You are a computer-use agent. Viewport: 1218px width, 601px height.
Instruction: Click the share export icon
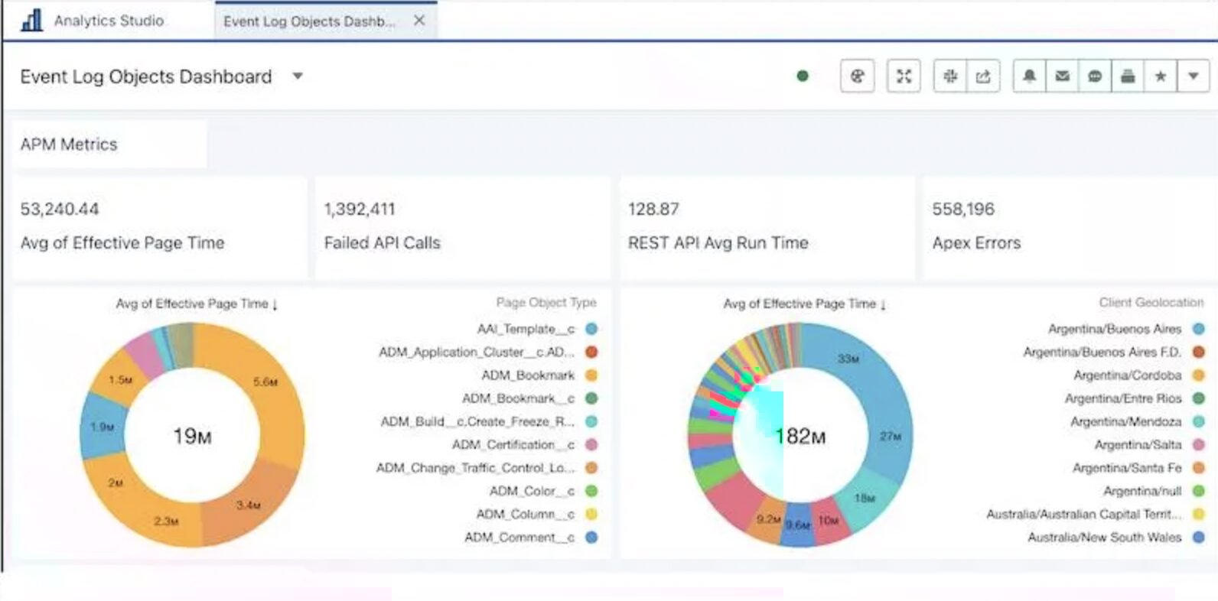[x=983, y=76]
